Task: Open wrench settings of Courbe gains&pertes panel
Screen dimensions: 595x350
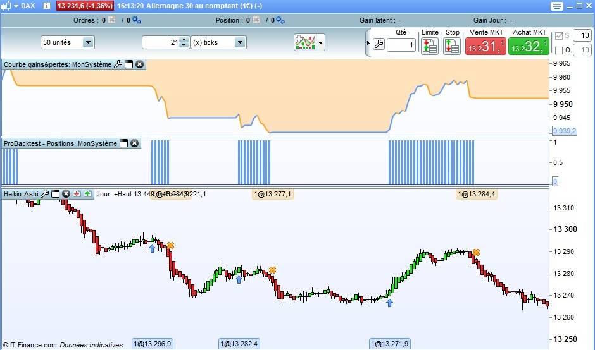Action: click(118, 64)
